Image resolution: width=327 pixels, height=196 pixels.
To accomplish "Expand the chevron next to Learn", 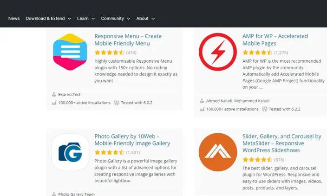I will point(93,19).
